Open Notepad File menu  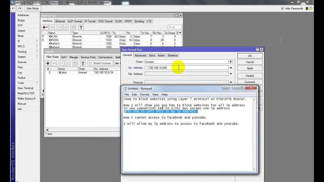[x=127, y=95]
